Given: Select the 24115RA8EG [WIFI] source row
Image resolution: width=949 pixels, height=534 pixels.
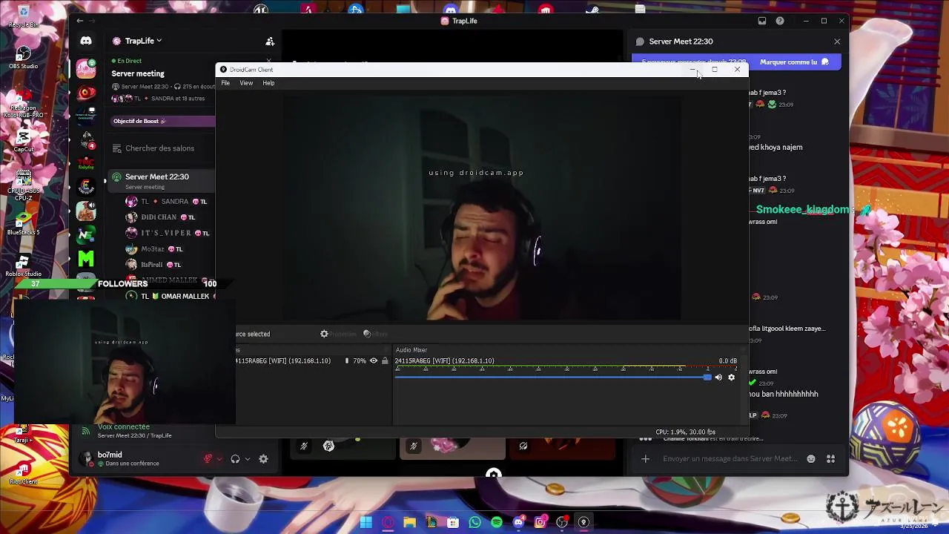Looking at the screenshot, I should coord(310,361).
